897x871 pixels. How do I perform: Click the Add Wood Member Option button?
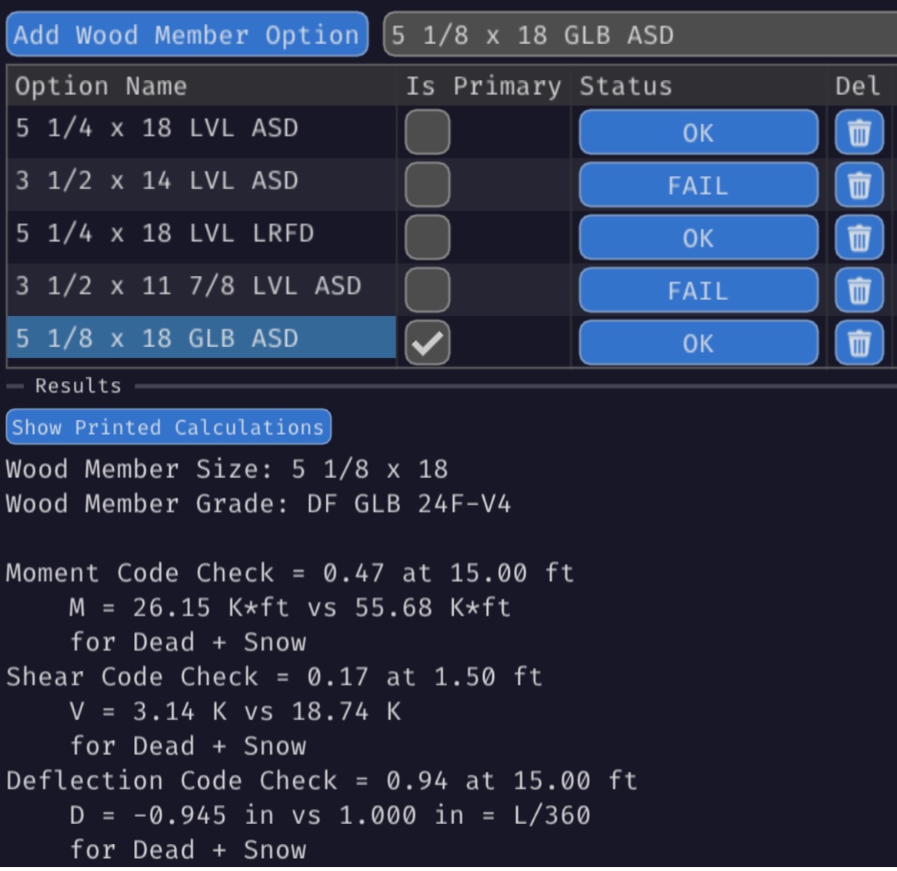(x=186, y=35)
